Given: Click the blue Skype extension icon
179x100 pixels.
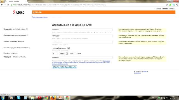Looking at the screenshot, I should [x=173, y=5].
